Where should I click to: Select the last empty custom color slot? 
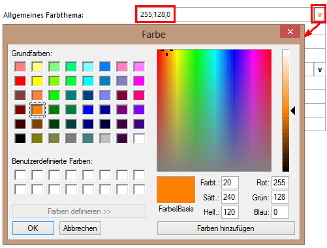point(139,189)
